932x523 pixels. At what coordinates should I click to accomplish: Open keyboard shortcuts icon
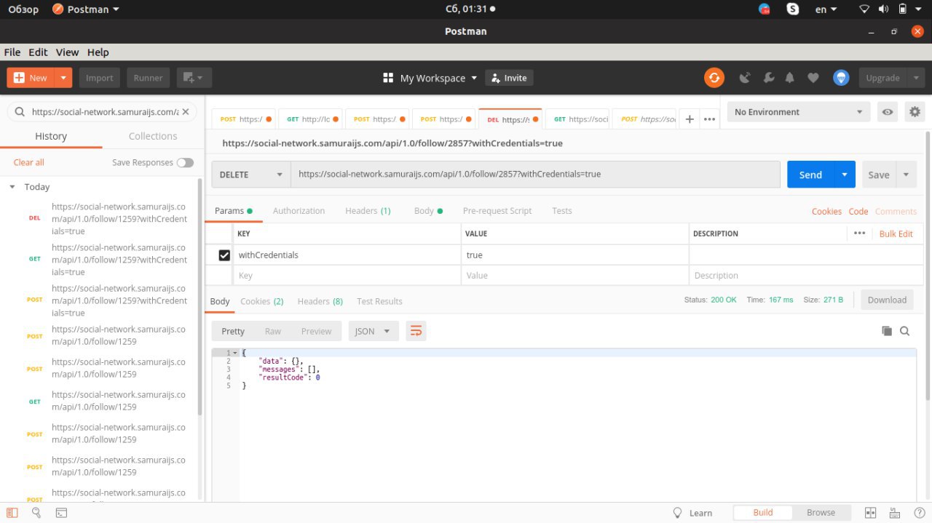click(893, 513)
